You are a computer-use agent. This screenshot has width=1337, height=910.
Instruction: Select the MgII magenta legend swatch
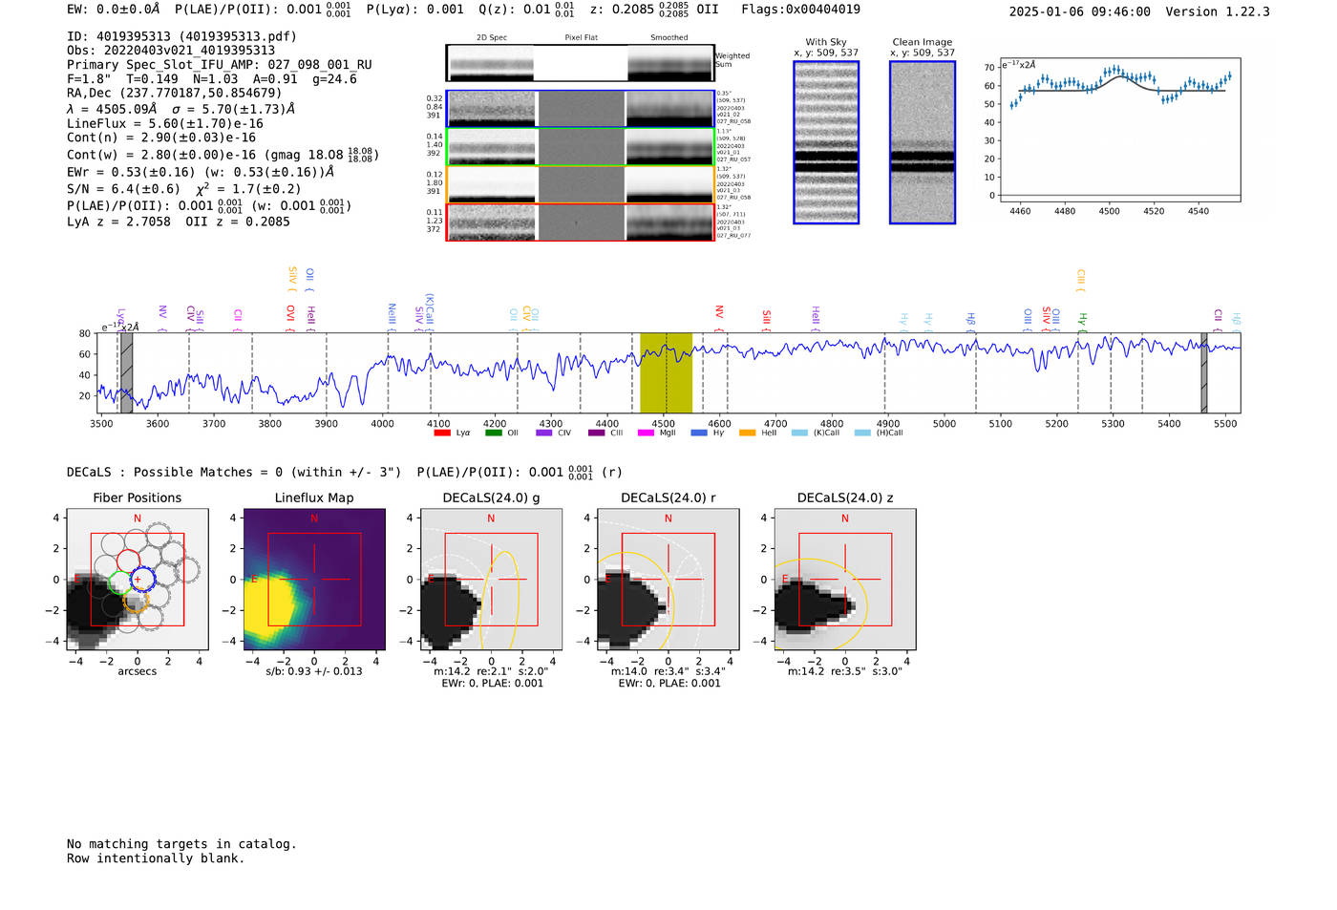tap(646, 433)
